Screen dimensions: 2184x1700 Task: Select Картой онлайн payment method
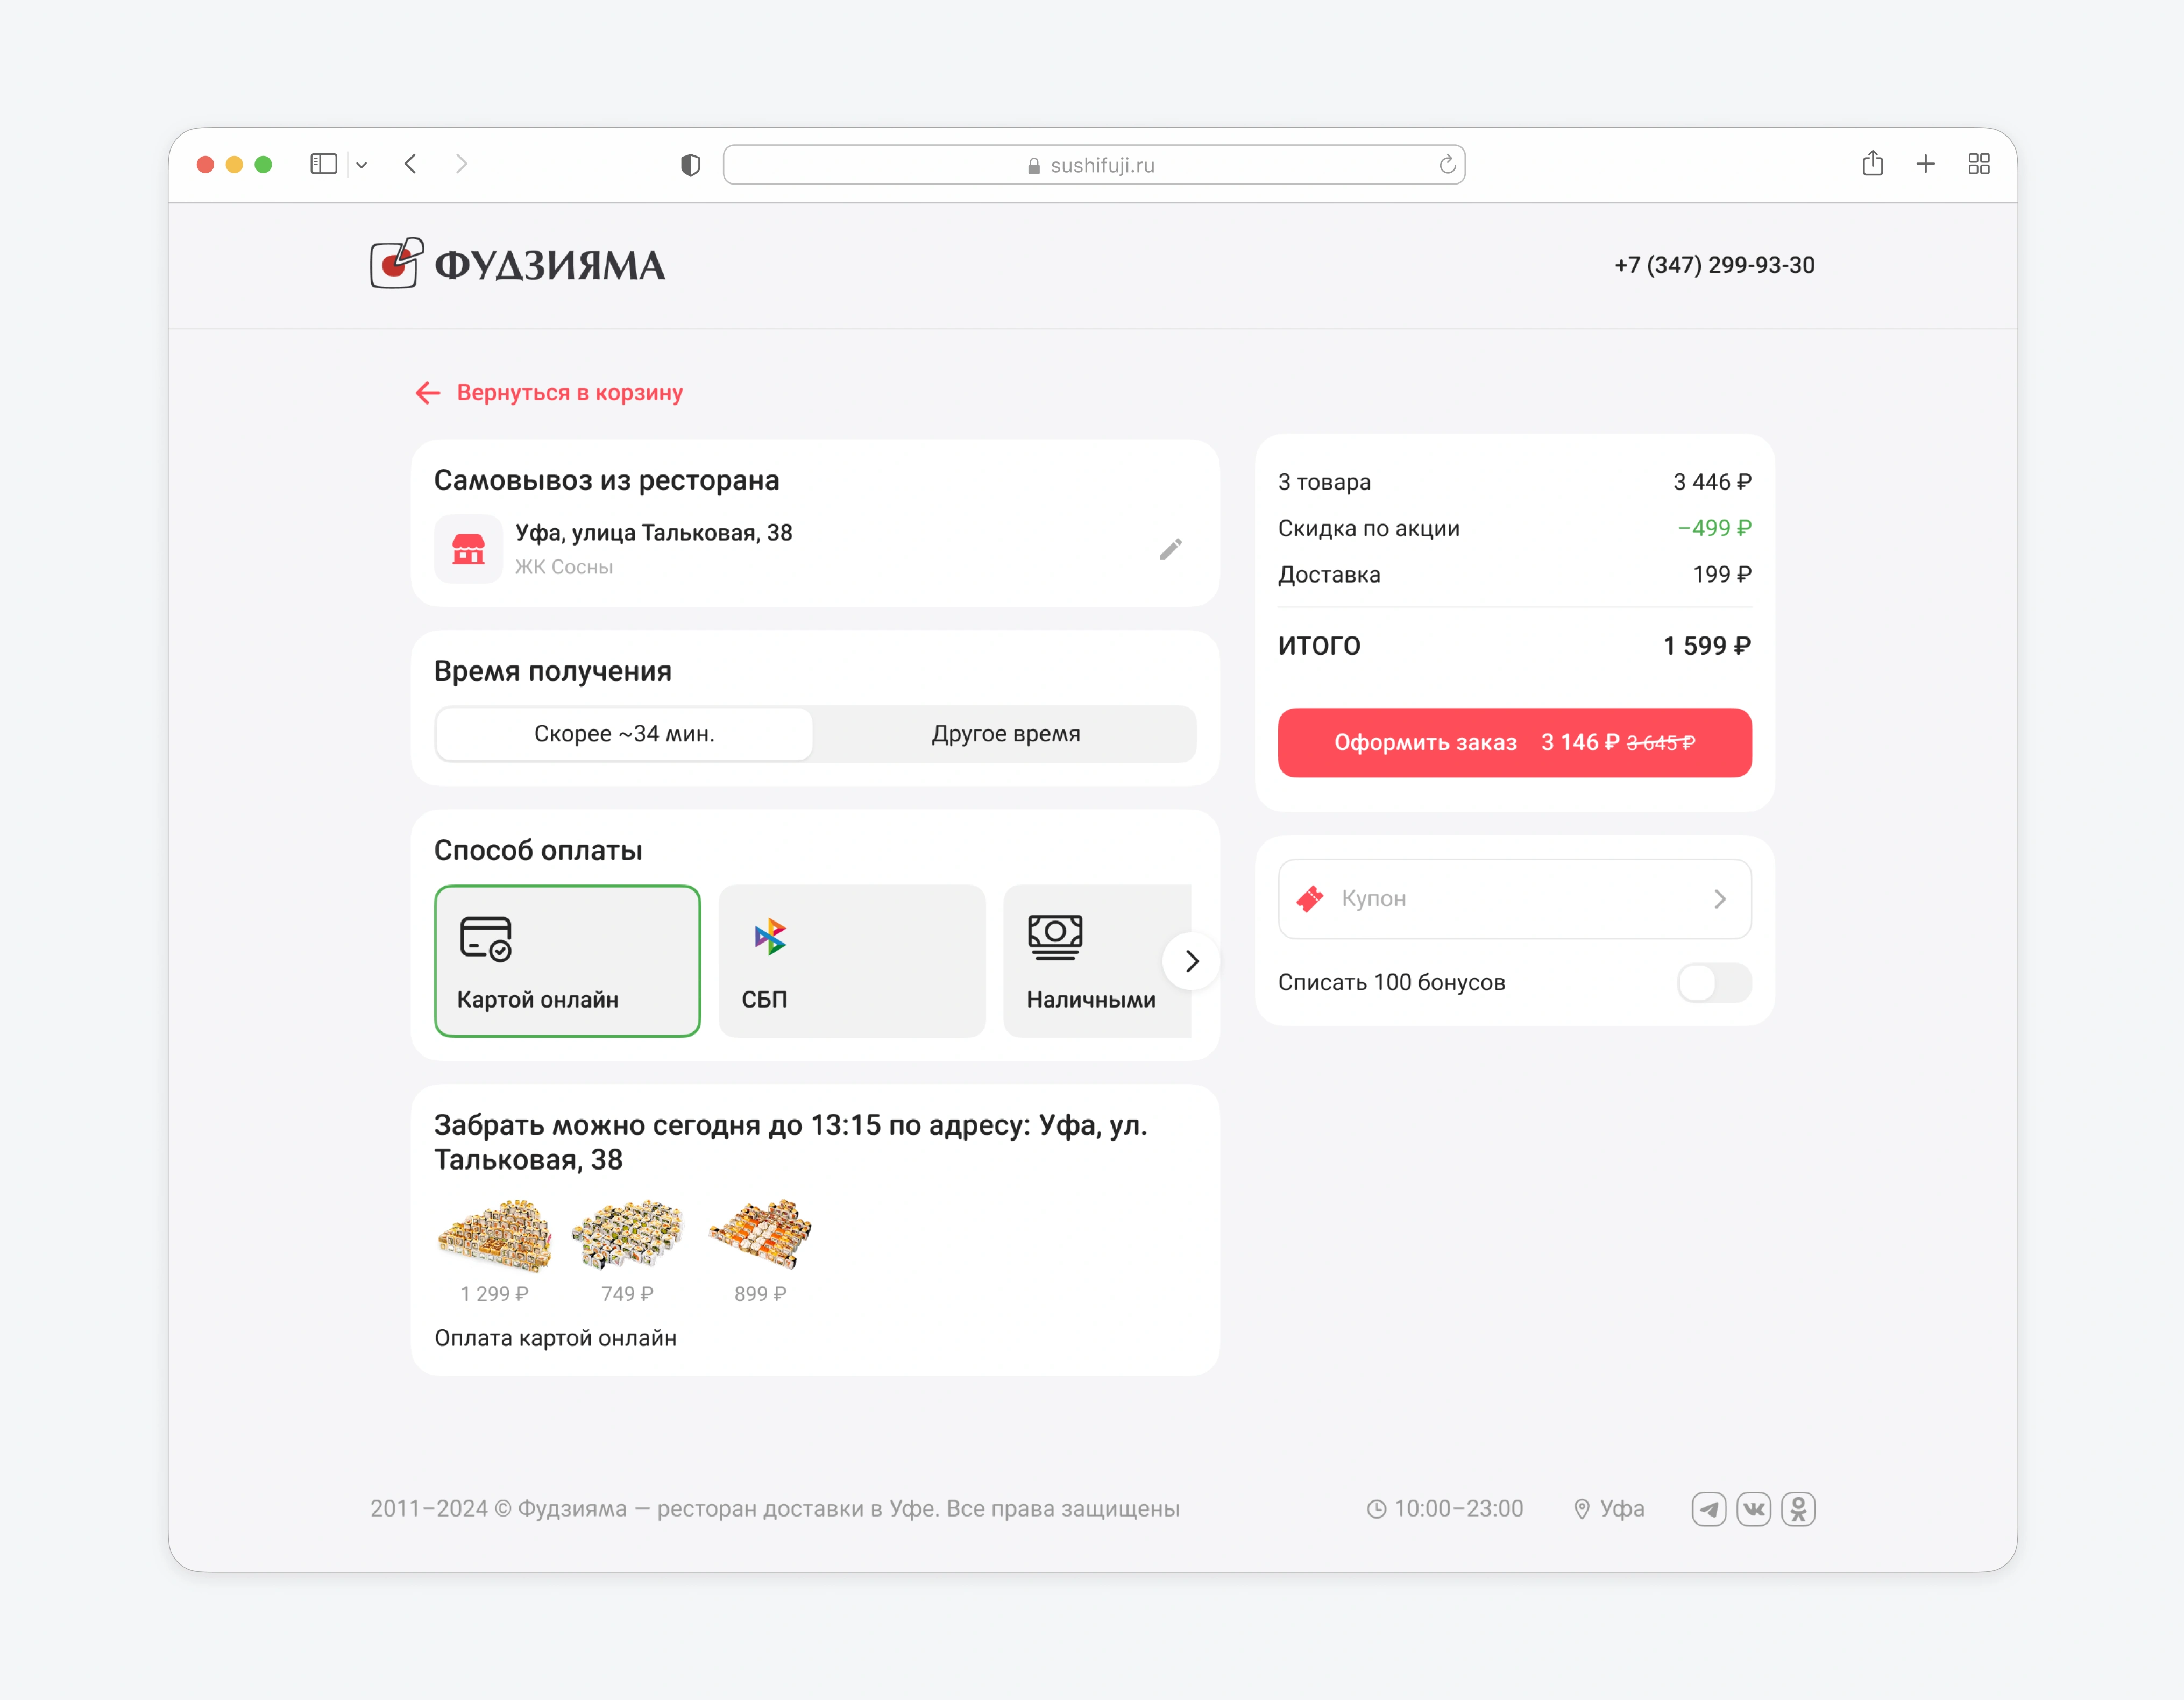[x=568, y=961]
